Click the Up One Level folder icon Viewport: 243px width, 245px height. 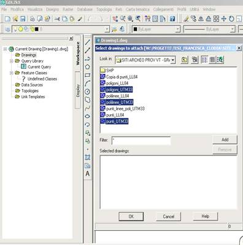185,60
